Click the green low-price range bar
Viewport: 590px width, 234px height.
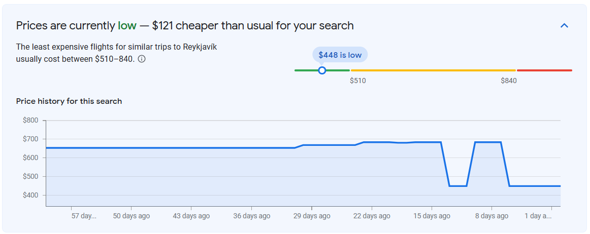tap(322, 70)
